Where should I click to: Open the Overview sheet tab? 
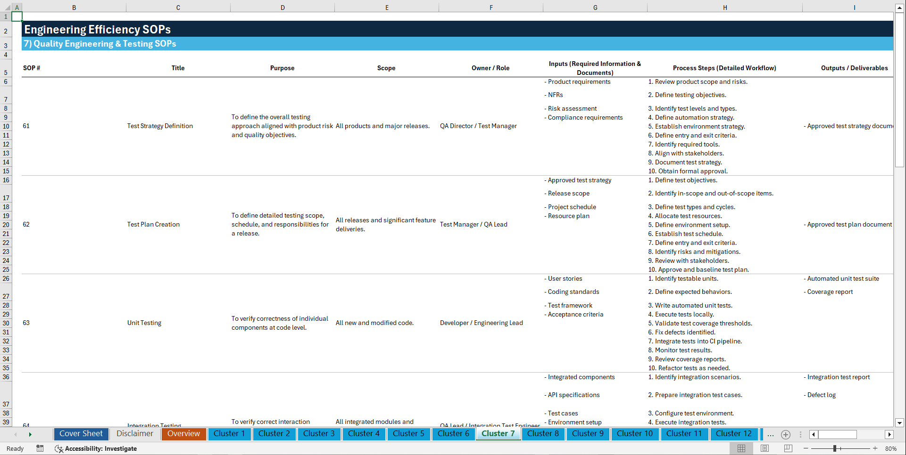pos(183,434)
